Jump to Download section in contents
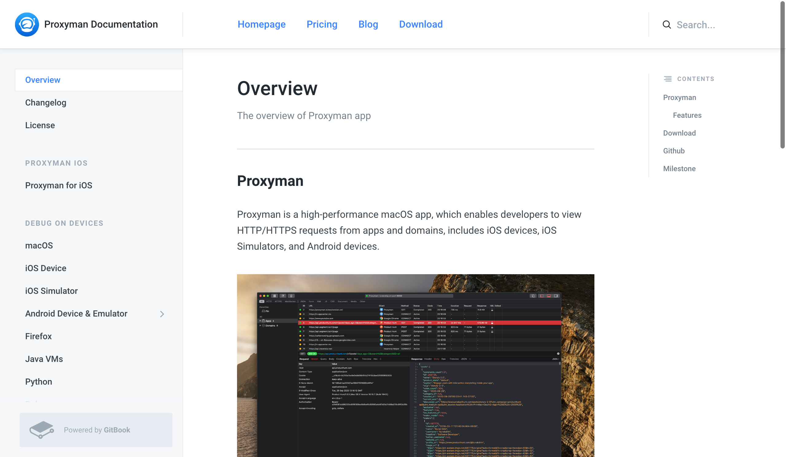 coord(679,133)
